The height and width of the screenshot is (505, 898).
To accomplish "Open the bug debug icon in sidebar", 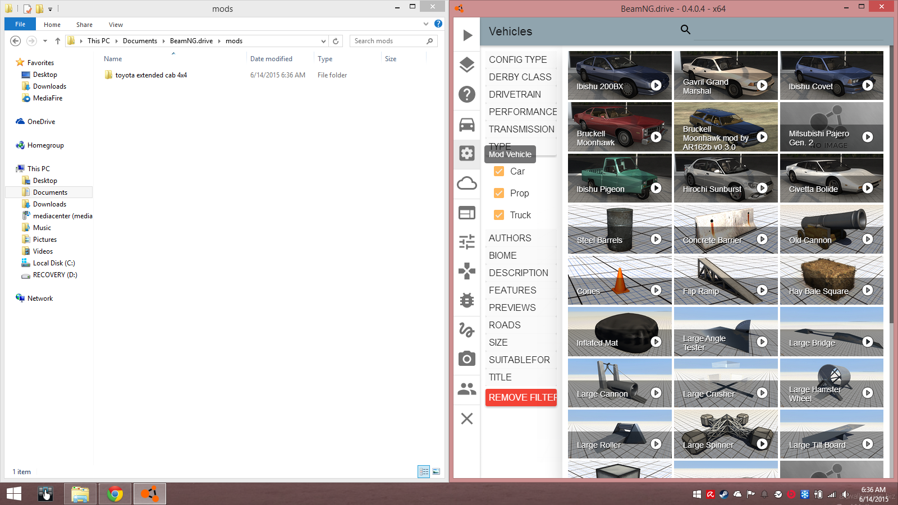I will click(x=467, y=300).
